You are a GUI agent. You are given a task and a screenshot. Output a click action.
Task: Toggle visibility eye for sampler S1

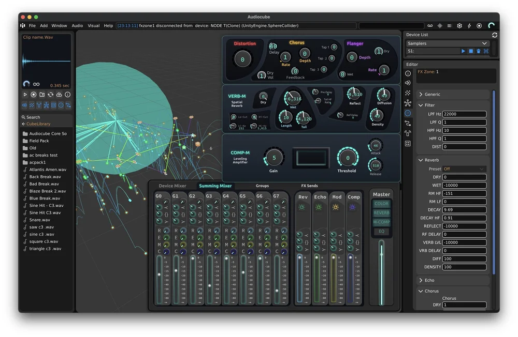[486, 51]
